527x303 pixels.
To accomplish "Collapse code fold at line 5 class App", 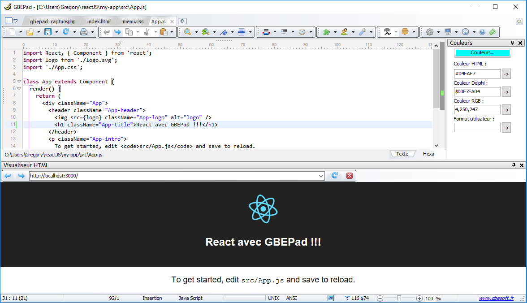I will point(19,82).
